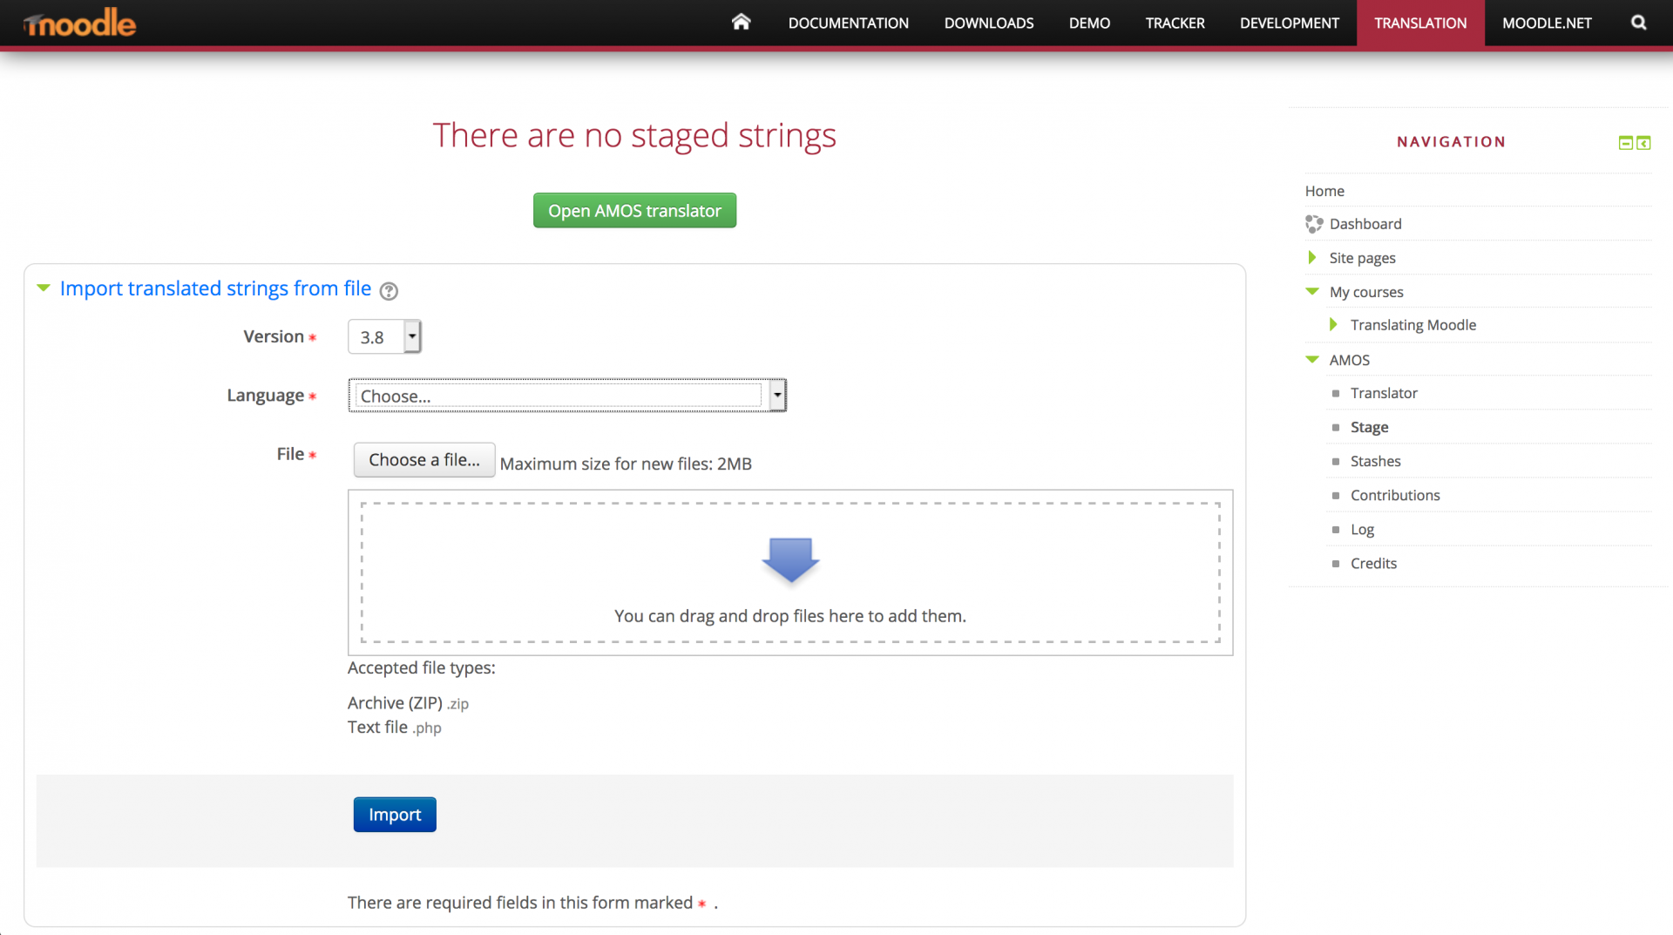Open the Stashes link
This screenshot has width=1673, height=935.
click(1375, 461)
